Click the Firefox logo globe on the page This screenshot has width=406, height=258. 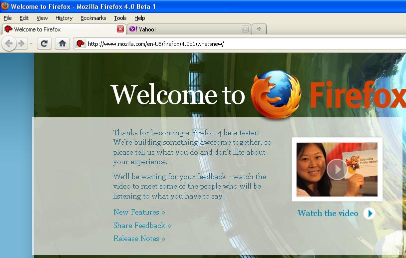point(276,94)
